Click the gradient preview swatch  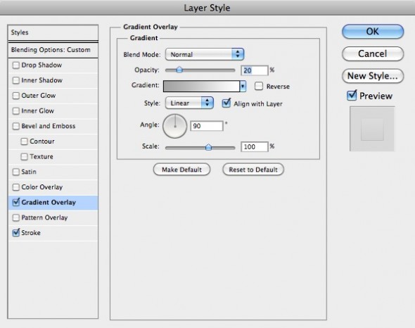pos(201,87)
